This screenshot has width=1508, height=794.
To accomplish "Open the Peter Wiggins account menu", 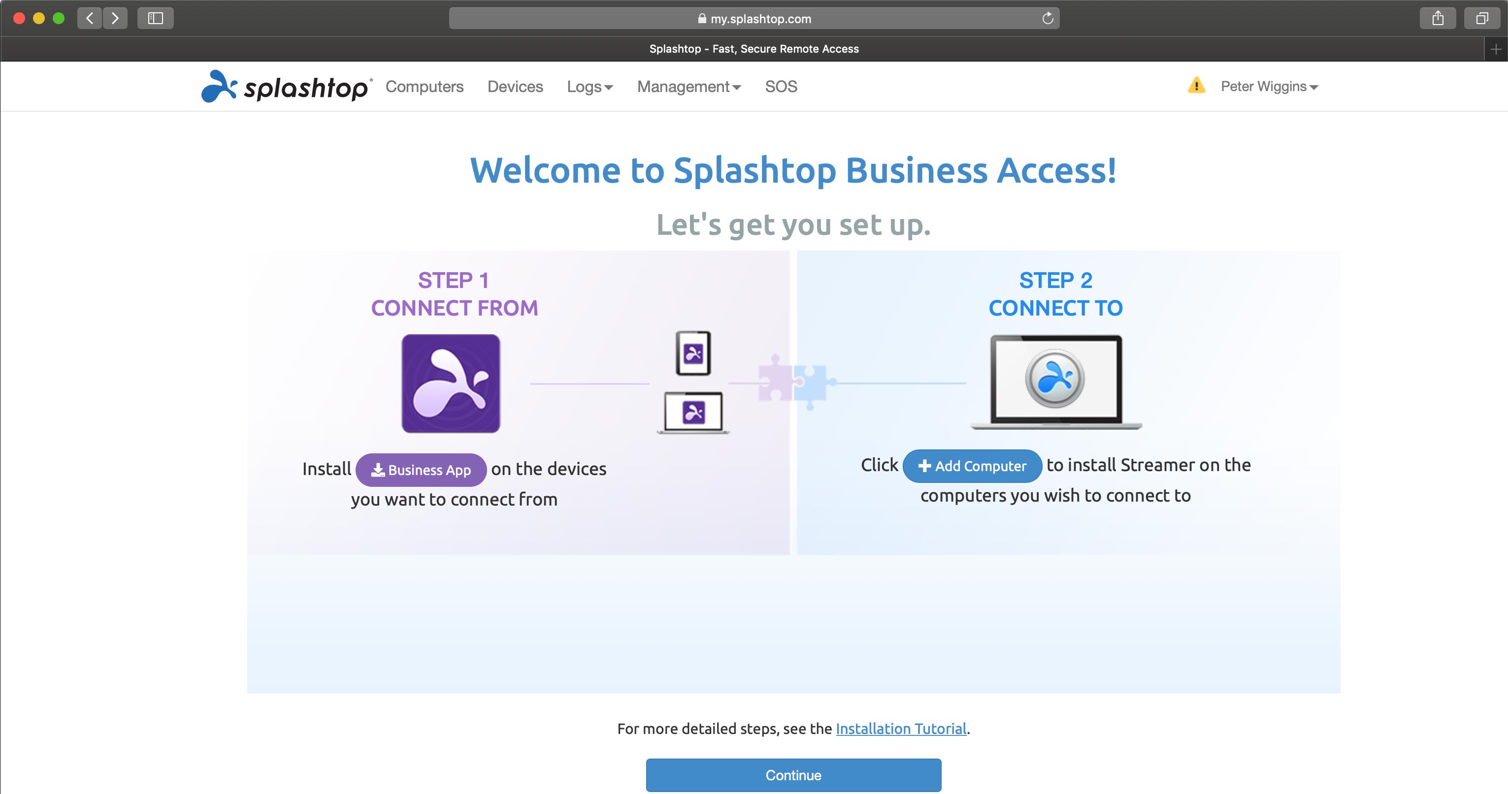I will [1269, 87].
